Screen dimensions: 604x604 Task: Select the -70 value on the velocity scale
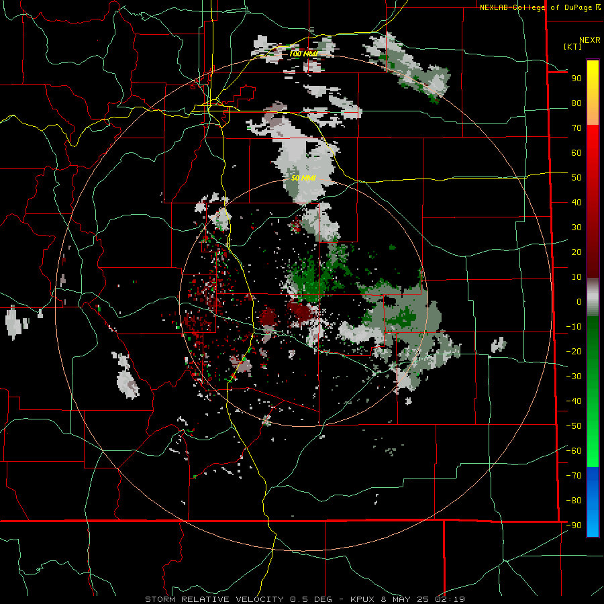coord(574,476)
